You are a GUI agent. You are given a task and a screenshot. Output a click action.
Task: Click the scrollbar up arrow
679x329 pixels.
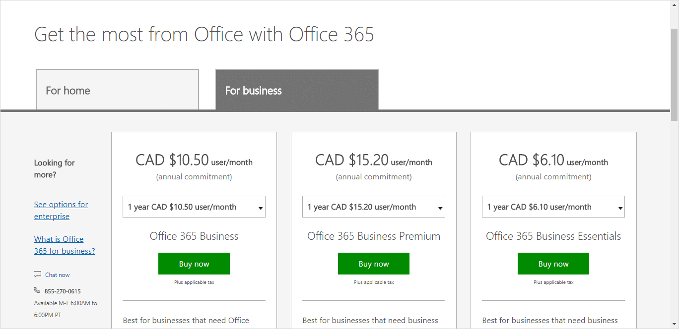point(674,4)
